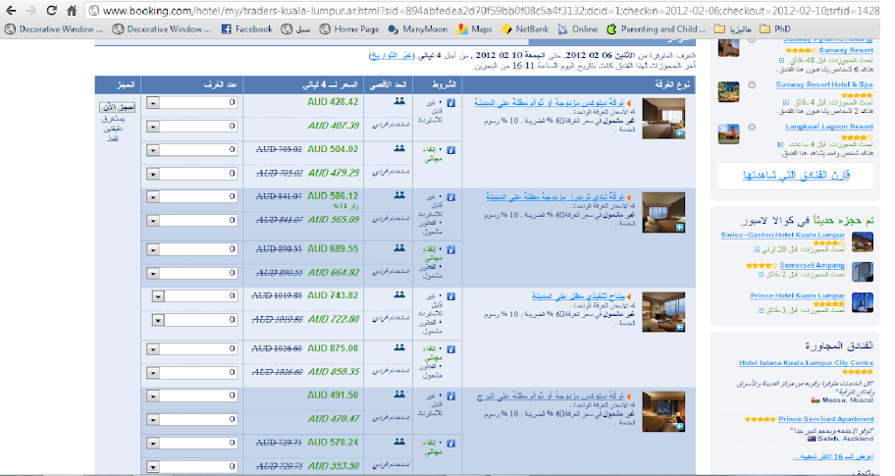Click the info icon in the AUD 743.82 row

click(x=450, y=296)
